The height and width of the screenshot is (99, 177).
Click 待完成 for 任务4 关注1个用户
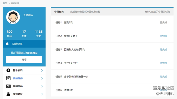point(163,63)
